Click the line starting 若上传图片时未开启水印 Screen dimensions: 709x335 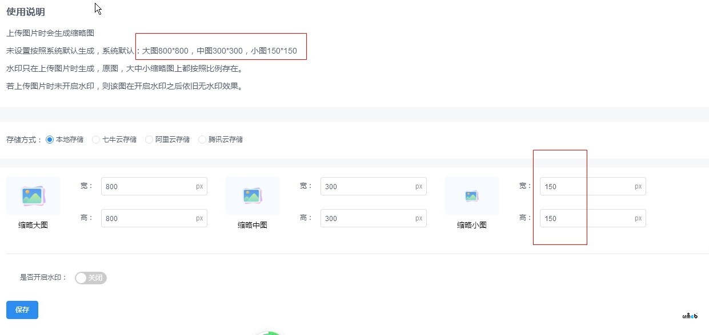click(125, 87)
